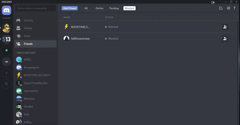Open the Nitro section

tap(35, 36)
